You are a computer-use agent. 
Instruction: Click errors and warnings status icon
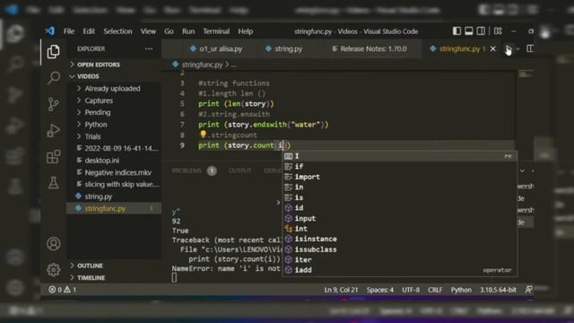pos(63,290)
